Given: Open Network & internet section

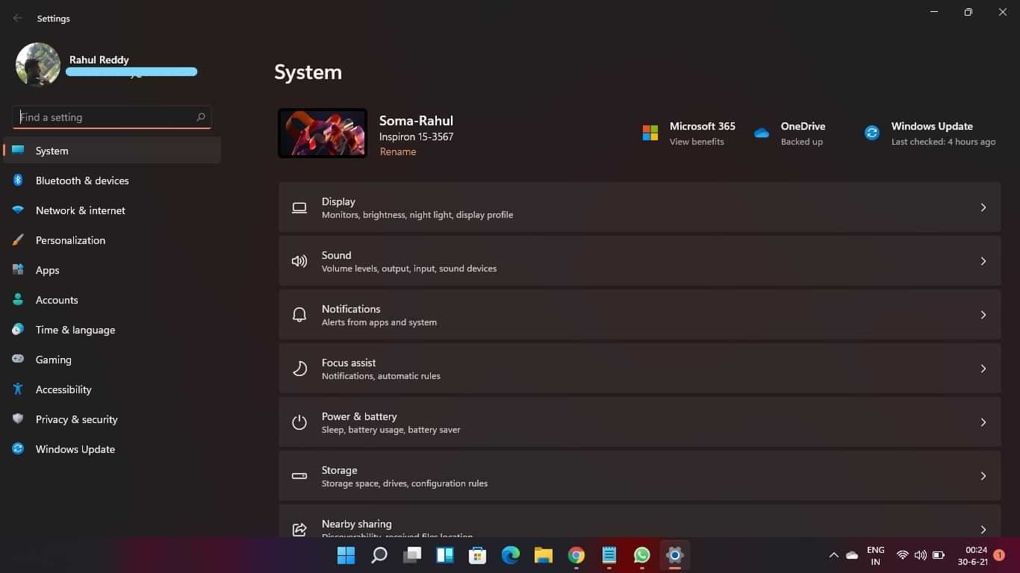Looking at the screenshot, I should click(x=112, y=210).
